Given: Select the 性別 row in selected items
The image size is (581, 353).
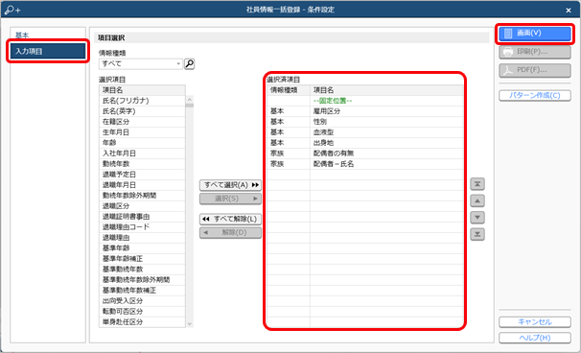Looking at the screenshot, I should (365, 122).
